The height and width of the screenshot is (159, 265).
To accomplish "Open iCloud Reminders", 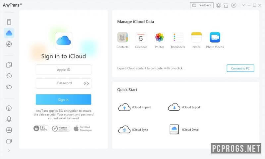I will pos(178,40).
